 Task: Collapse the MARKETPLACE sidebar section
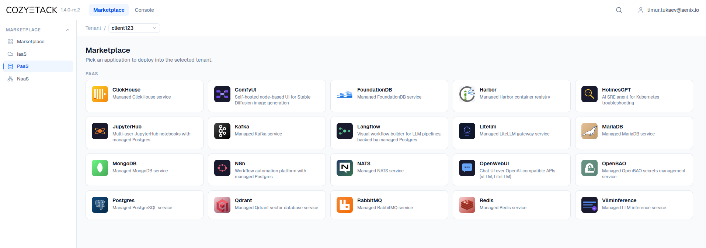[68, 30]
